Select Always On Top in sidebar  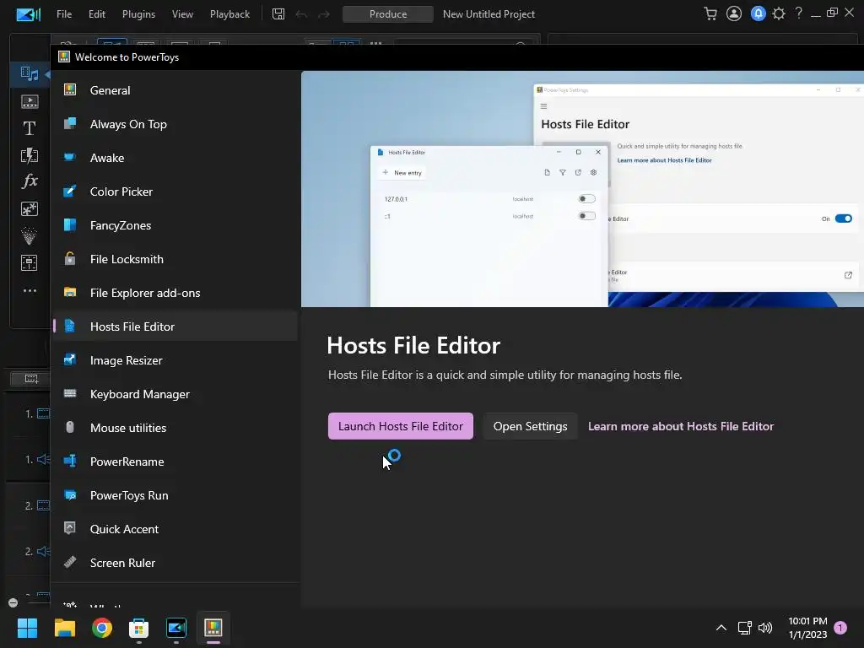(175, 124)
